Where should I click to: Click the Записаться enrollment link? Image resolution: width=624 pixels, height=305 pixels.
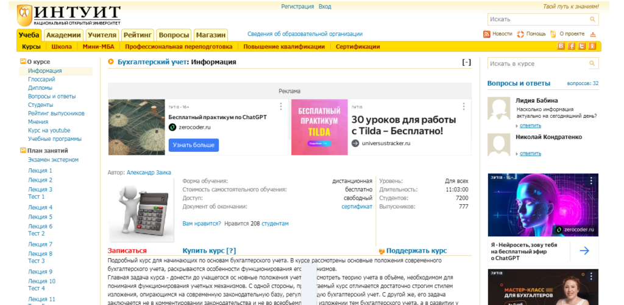click(x=127, y=250)
